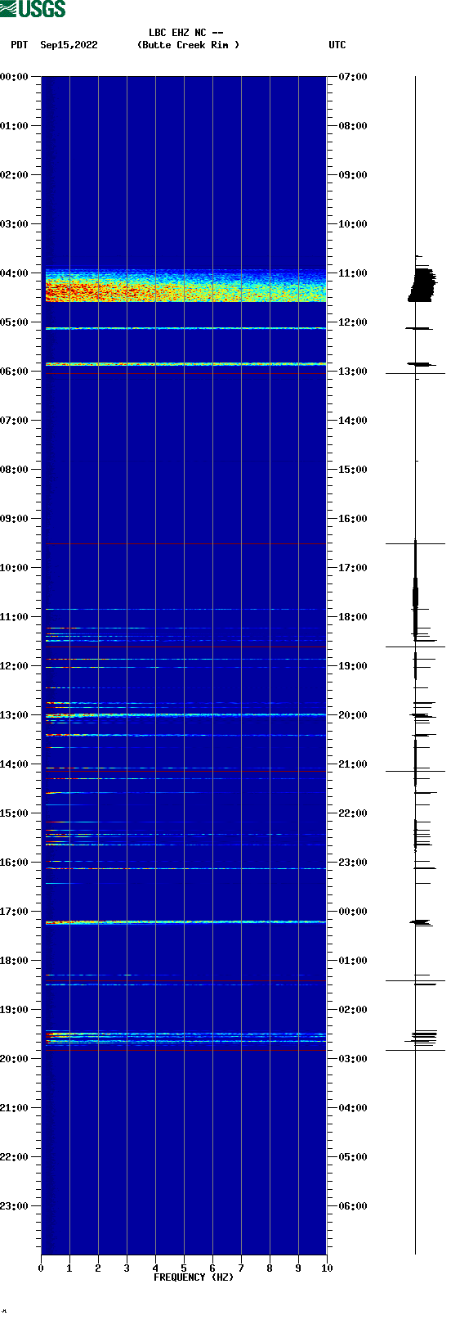
Task: Click the 20:00 PDT time label
Action: pos(15,1059)
